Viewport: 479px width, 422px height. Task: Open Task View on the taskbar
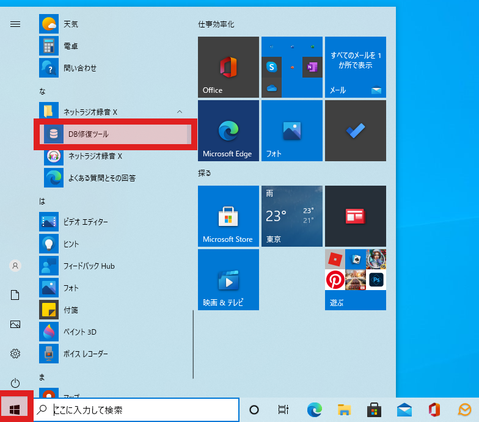(283, 410)
